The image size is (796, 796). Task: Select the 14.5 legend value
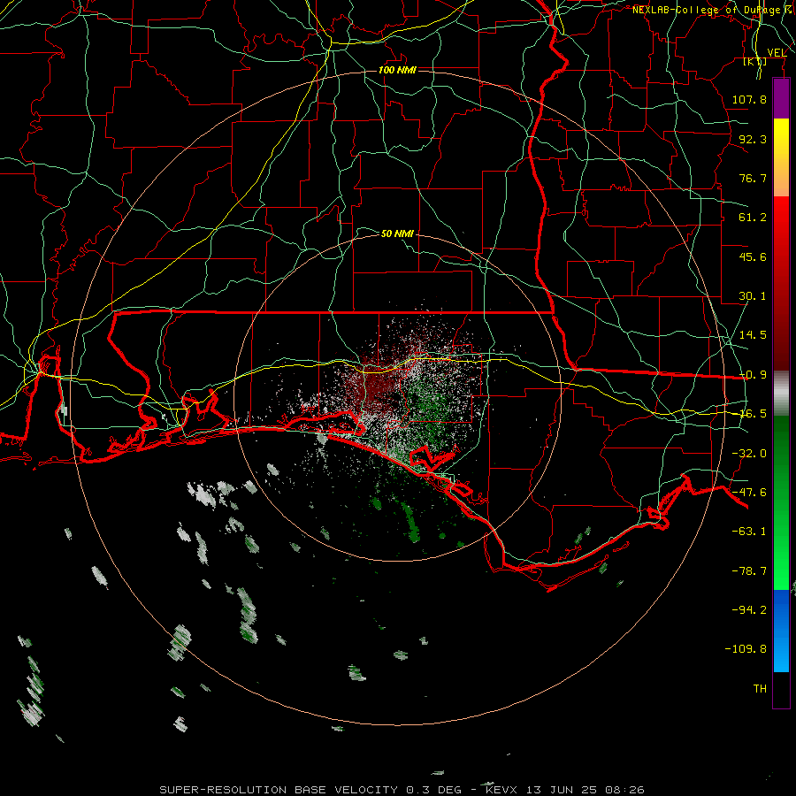click(753, 335)
